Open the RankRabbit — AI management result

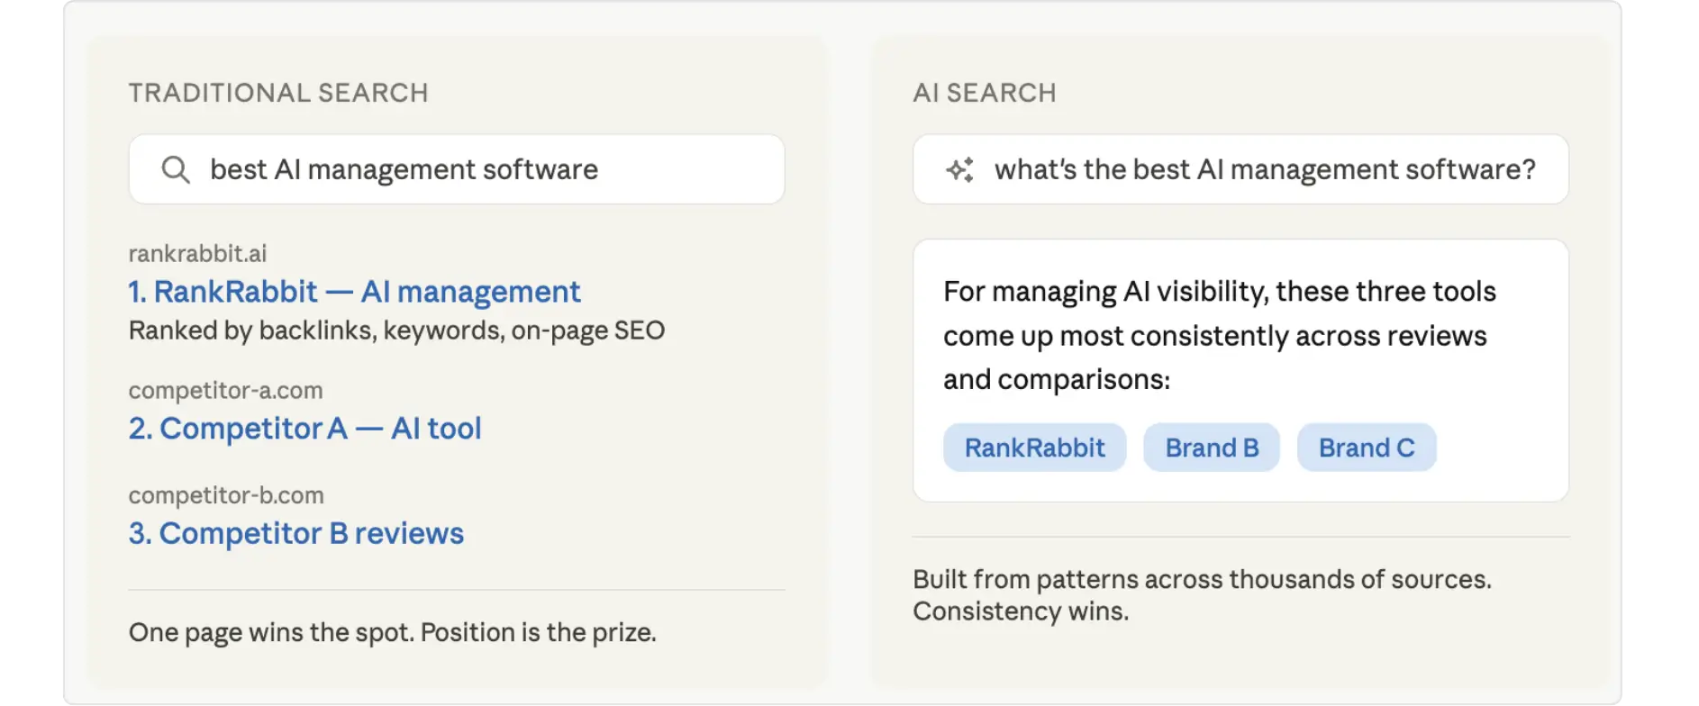click(354, 292)
